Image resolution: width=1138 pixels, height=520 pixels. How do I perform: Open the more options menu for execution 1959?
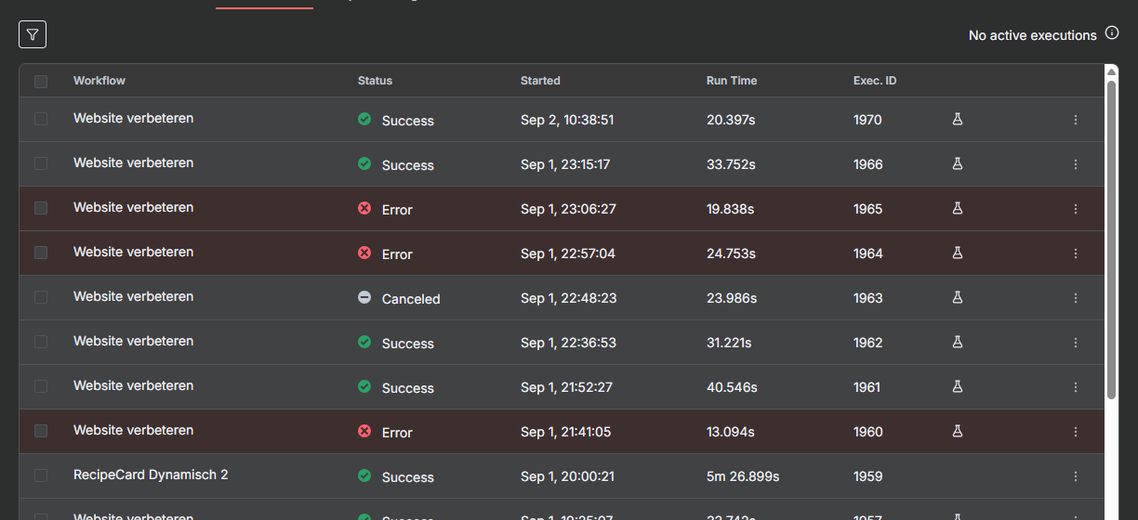(x=1076, y=476)
